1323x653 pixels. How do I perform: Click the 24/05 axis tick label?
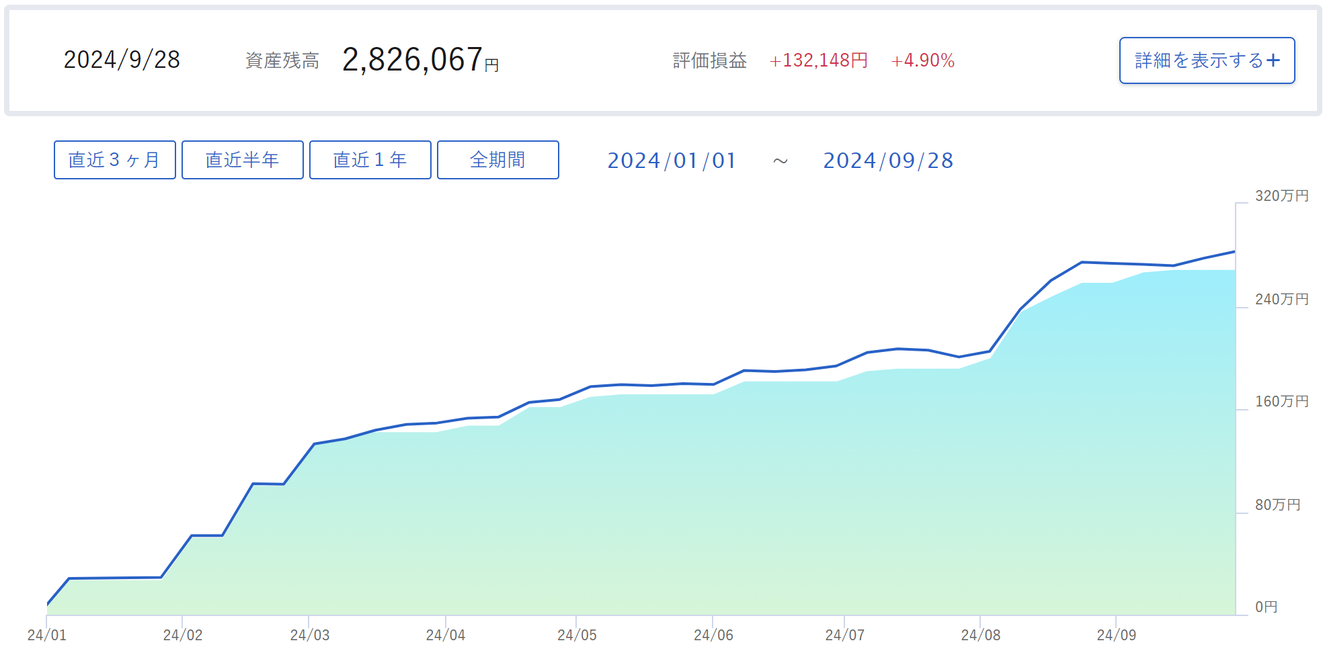[x=577, y=635]
